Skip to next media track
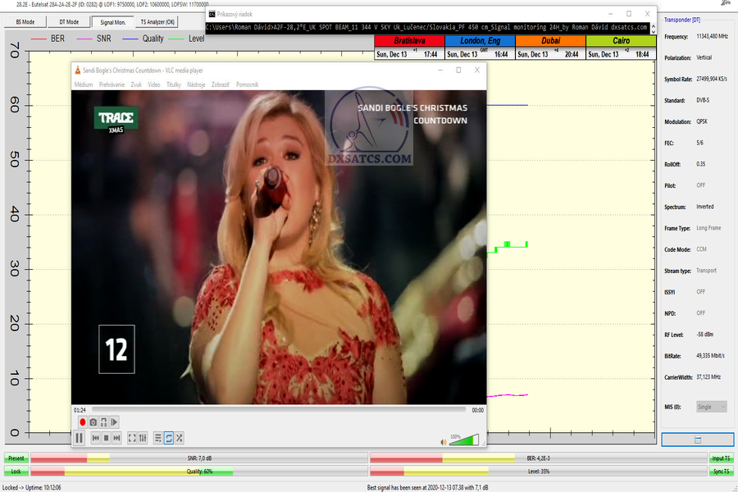This screenshot has height=492, width=738. click(117, 438)
